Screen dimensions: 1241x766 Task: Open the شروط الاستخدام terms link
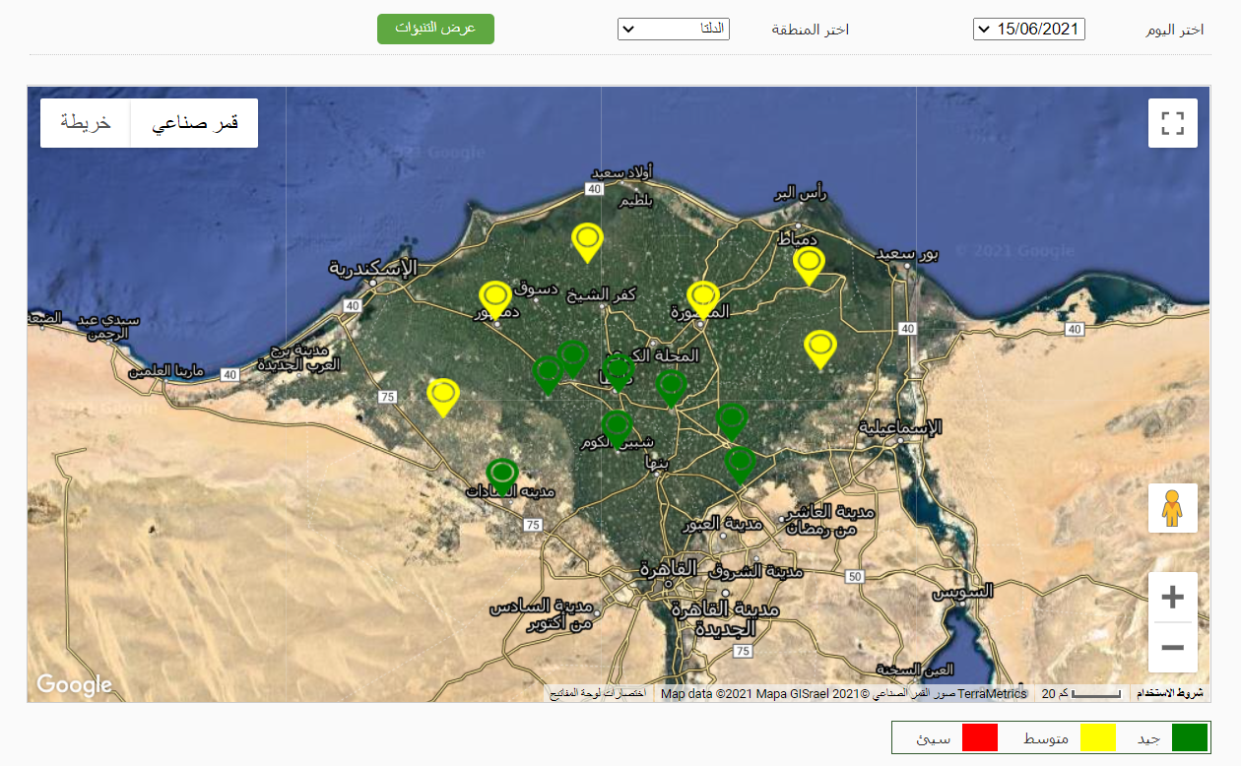tap(1170, 694)
